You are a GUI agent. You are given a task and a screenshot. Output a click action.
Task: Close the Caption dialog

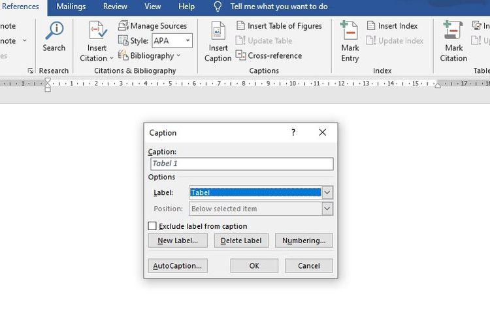pos(323,132)
